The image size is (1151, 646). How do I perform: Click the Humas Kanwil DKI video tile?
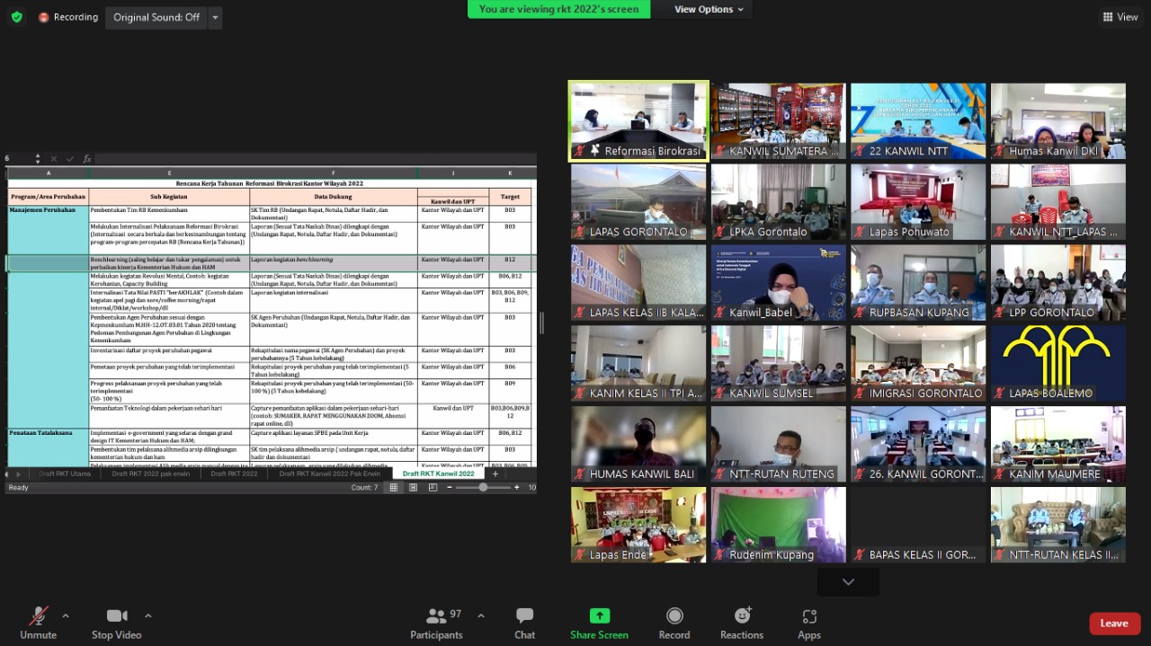1057,120
